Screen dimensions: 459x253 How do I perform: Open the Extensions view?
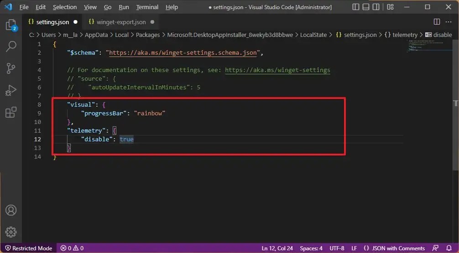click(11, 112)
